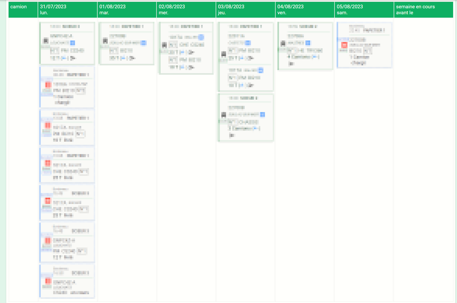Screen dimensions: 457x303
Task: Click blue square icon in top Monday green card
Action: (x=73, y=43)
